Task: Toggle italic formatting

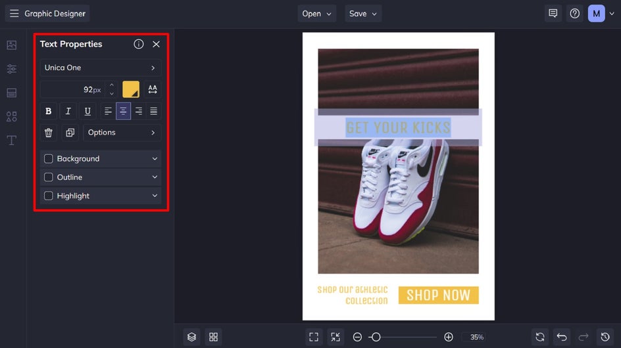Action: click(68, 111)
